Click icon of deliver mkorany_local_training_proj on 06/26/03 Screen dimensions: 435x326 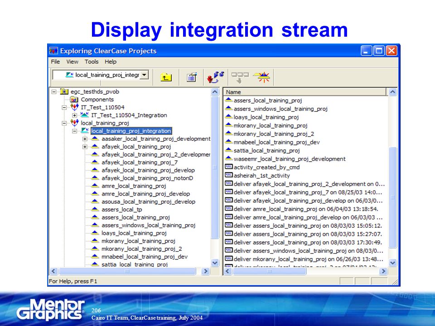pyautogui.click(x=228, y=259)
